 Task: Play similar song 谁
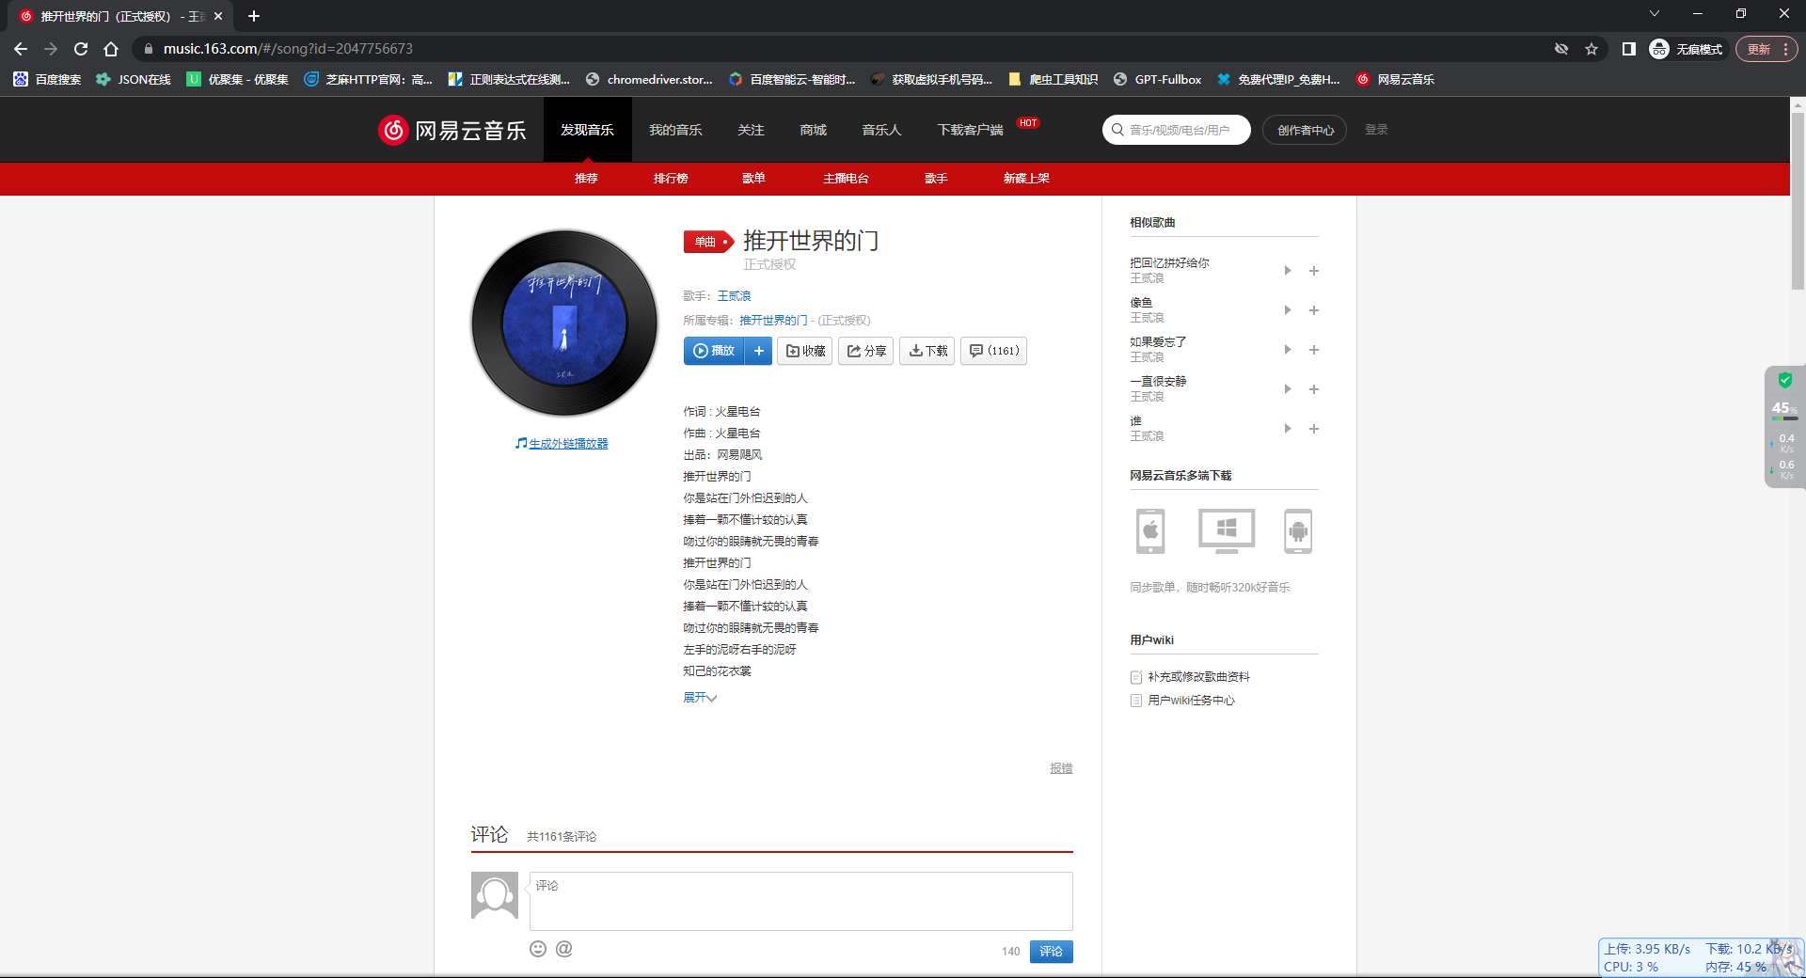1288,429
